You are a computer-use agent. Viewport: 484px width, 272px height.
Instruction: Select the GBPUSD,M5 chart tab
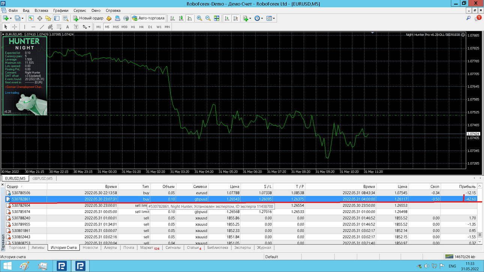tap(42, 179)
